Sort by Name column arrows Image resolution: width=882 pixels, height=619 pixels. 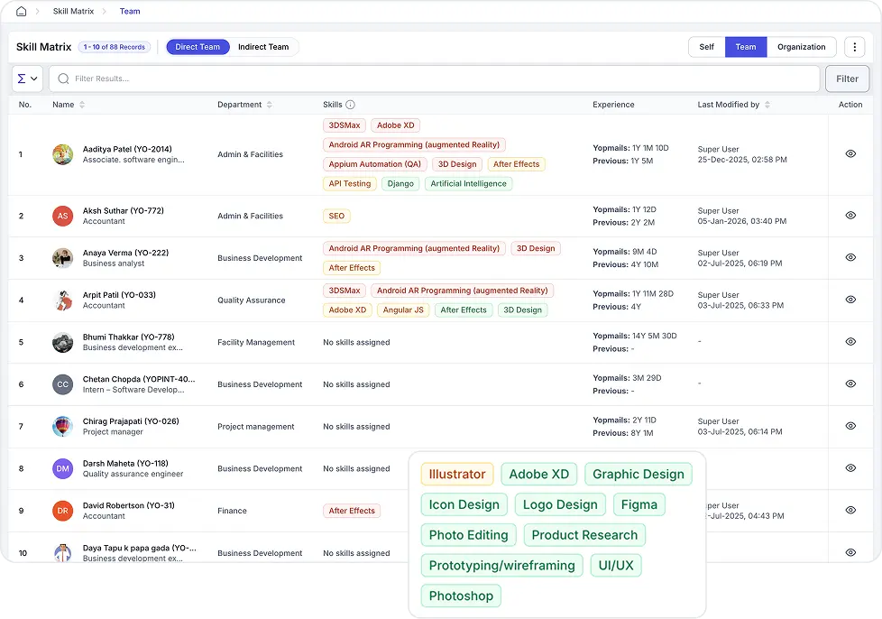tap(82, 105)
